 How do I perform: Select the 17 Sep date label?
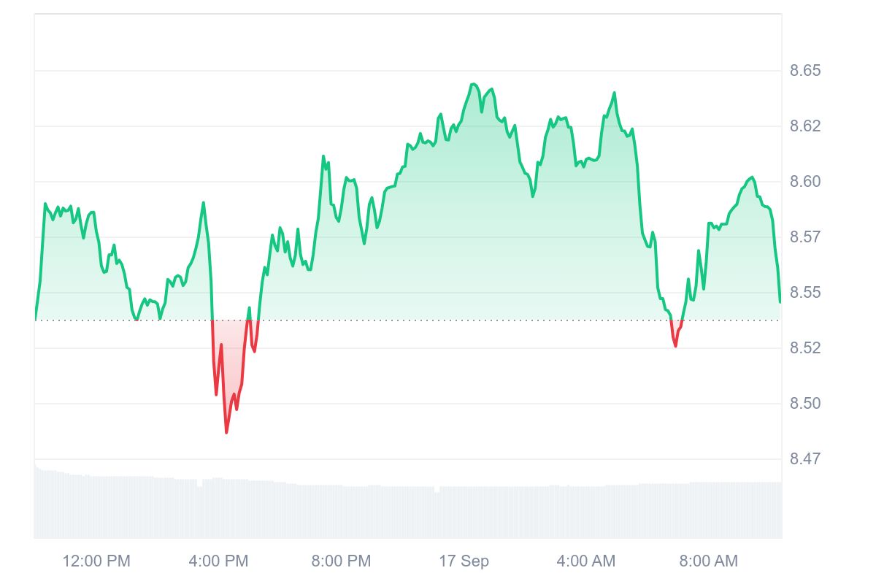click(464, 561)
